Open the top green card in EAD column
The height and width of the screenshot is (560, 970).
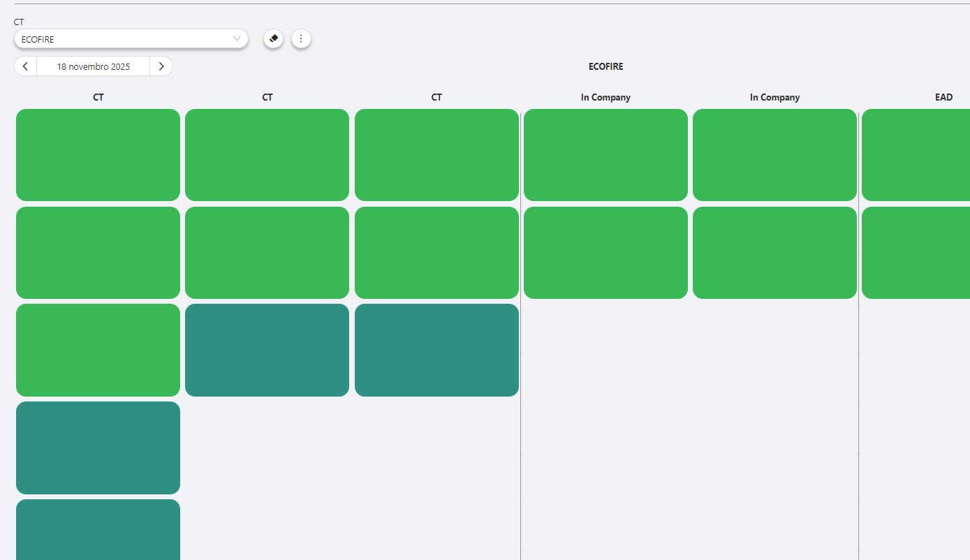click(x=916, y=155)
